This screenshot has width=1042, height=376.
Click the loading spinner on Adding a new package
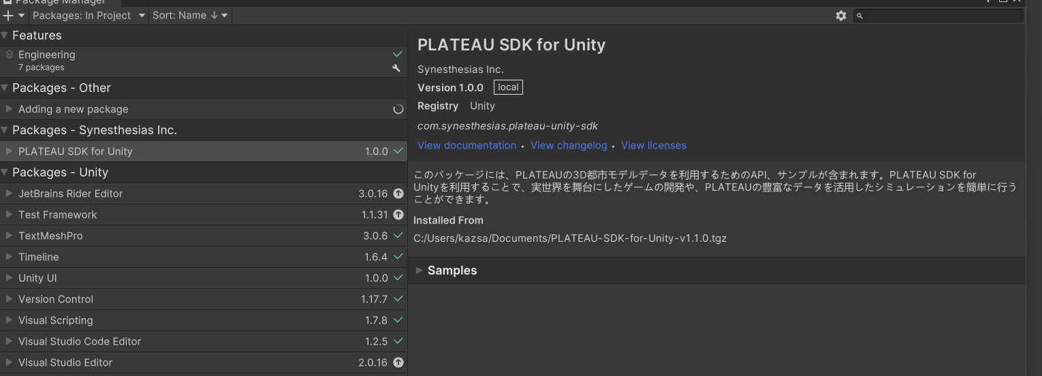(398, 109)
